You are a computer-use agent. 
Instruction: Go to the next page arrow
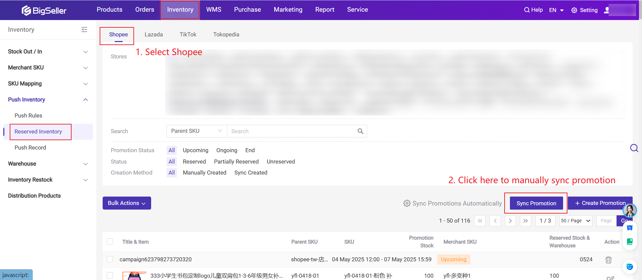tap(510, 221)
